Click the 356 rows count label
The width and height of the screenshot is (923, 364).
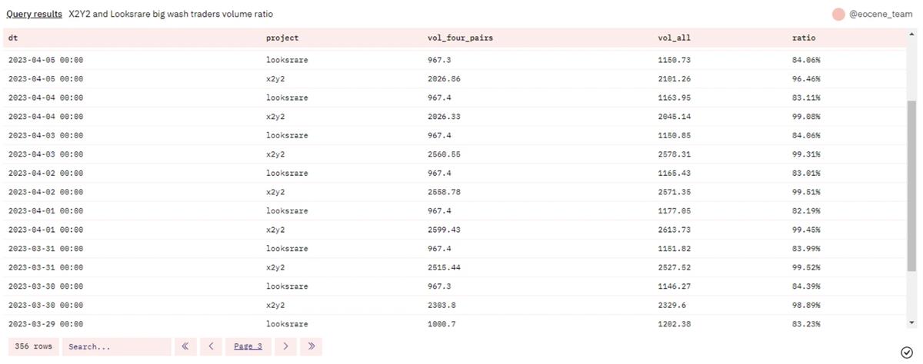[x=34, y=346]
